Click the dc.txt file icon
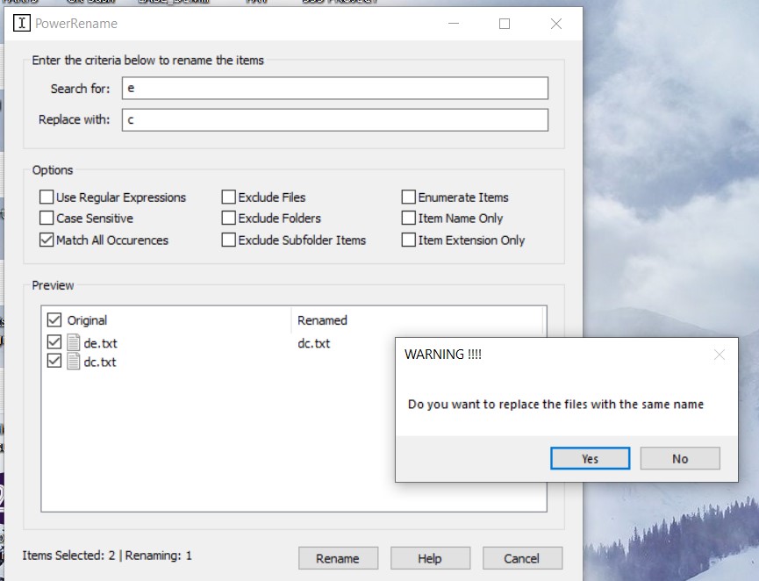The image size is (759, 581). tap(73, 362)
